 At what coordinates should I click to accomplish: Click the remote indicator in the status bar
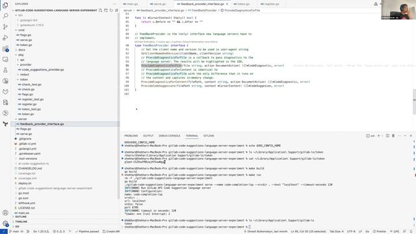(x=4, y=231)
